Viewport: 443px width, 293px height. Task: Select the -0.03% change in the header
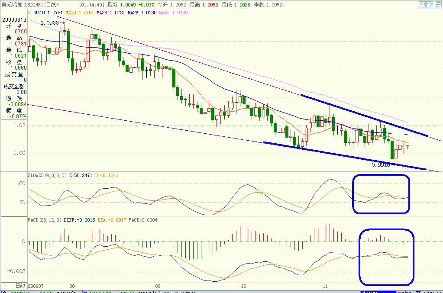[x=146, y=5]
